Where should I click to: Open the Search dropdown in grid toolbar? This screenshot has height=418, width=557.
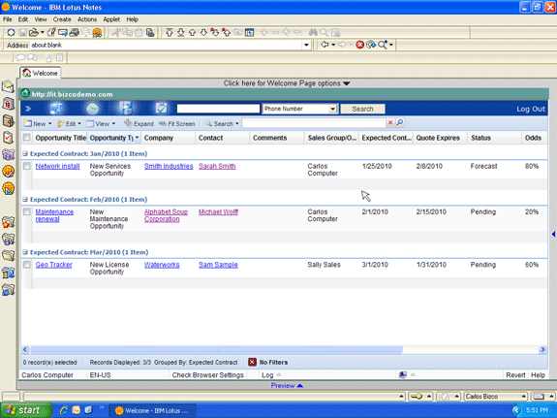222,123
